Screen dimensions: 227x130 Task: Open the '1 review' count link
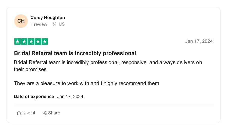click(x=39, y=24)
